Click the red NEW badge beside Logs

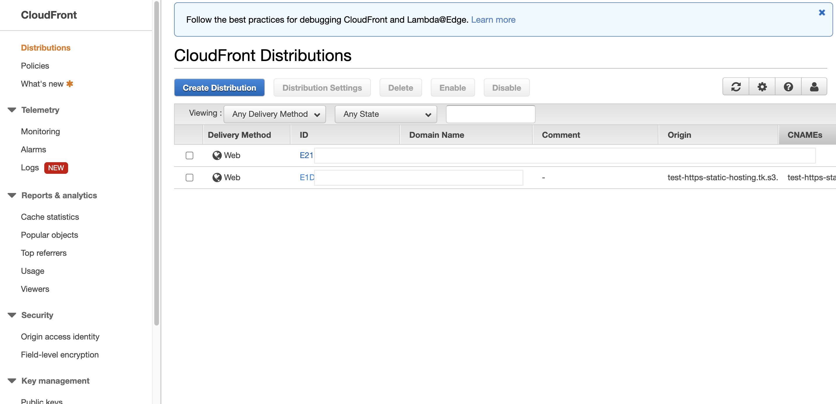point(56,168)
